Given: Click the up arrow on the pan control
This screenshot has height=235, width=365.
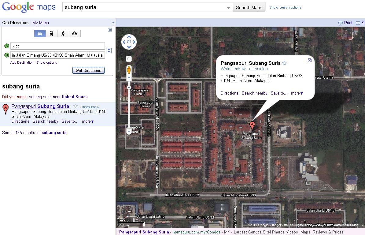Looking at the screenshot, I should tap(129, 37).
